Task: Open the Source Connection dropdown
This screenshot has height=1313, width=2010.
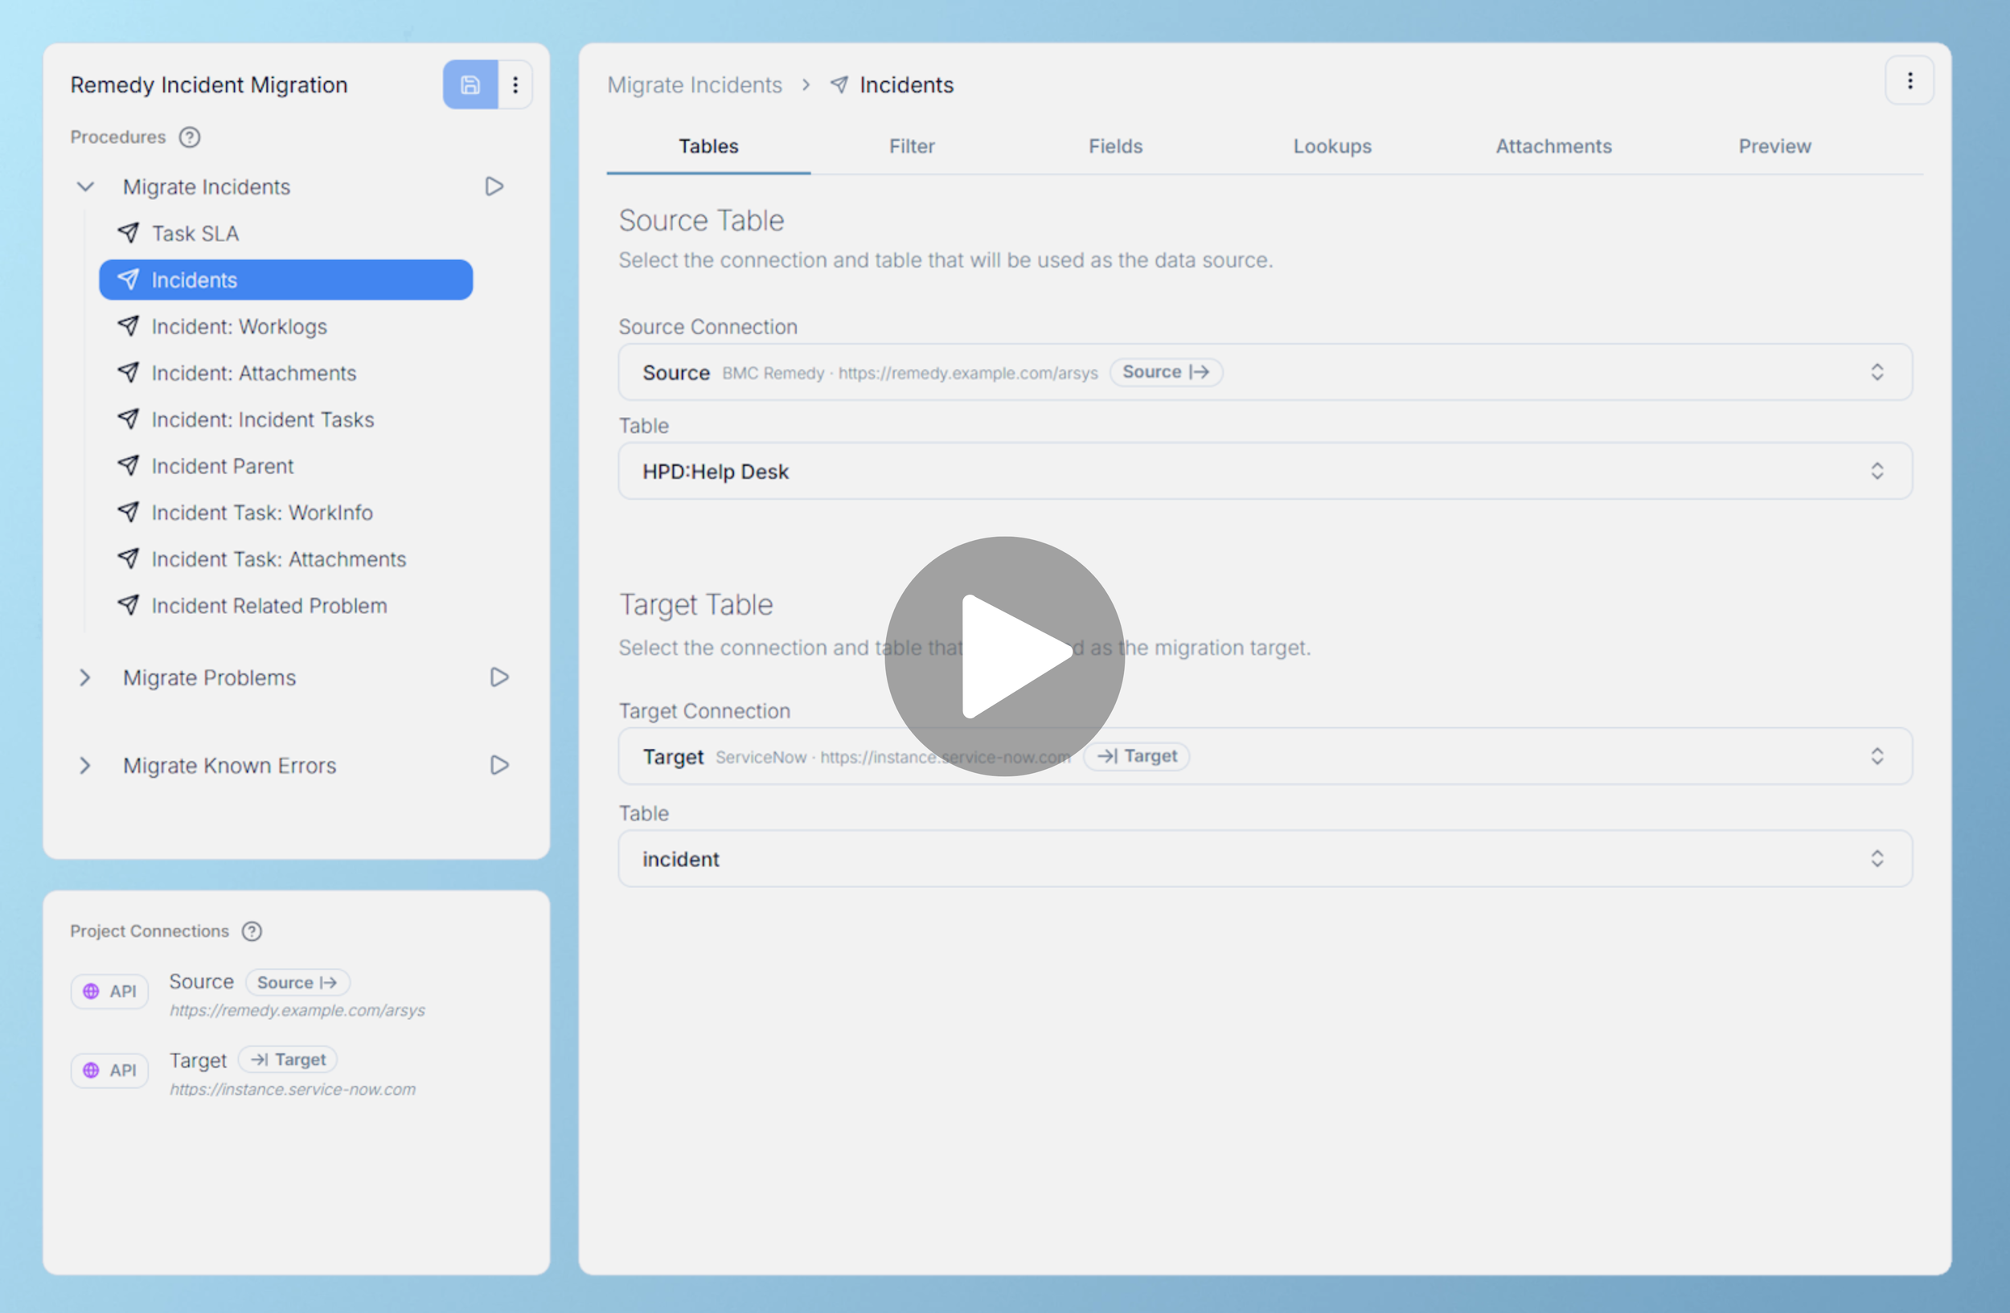Action: click(x=1265, y=372)
